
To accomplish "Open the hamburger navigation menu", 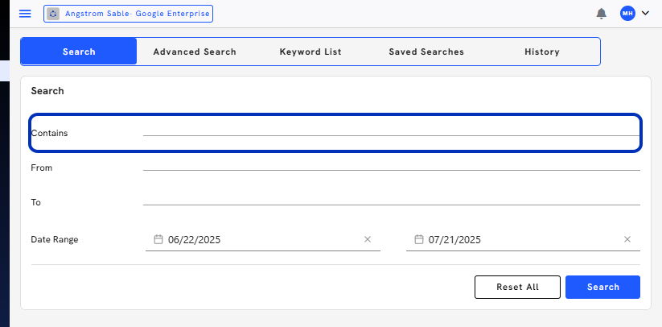I will tap(25, 14).
